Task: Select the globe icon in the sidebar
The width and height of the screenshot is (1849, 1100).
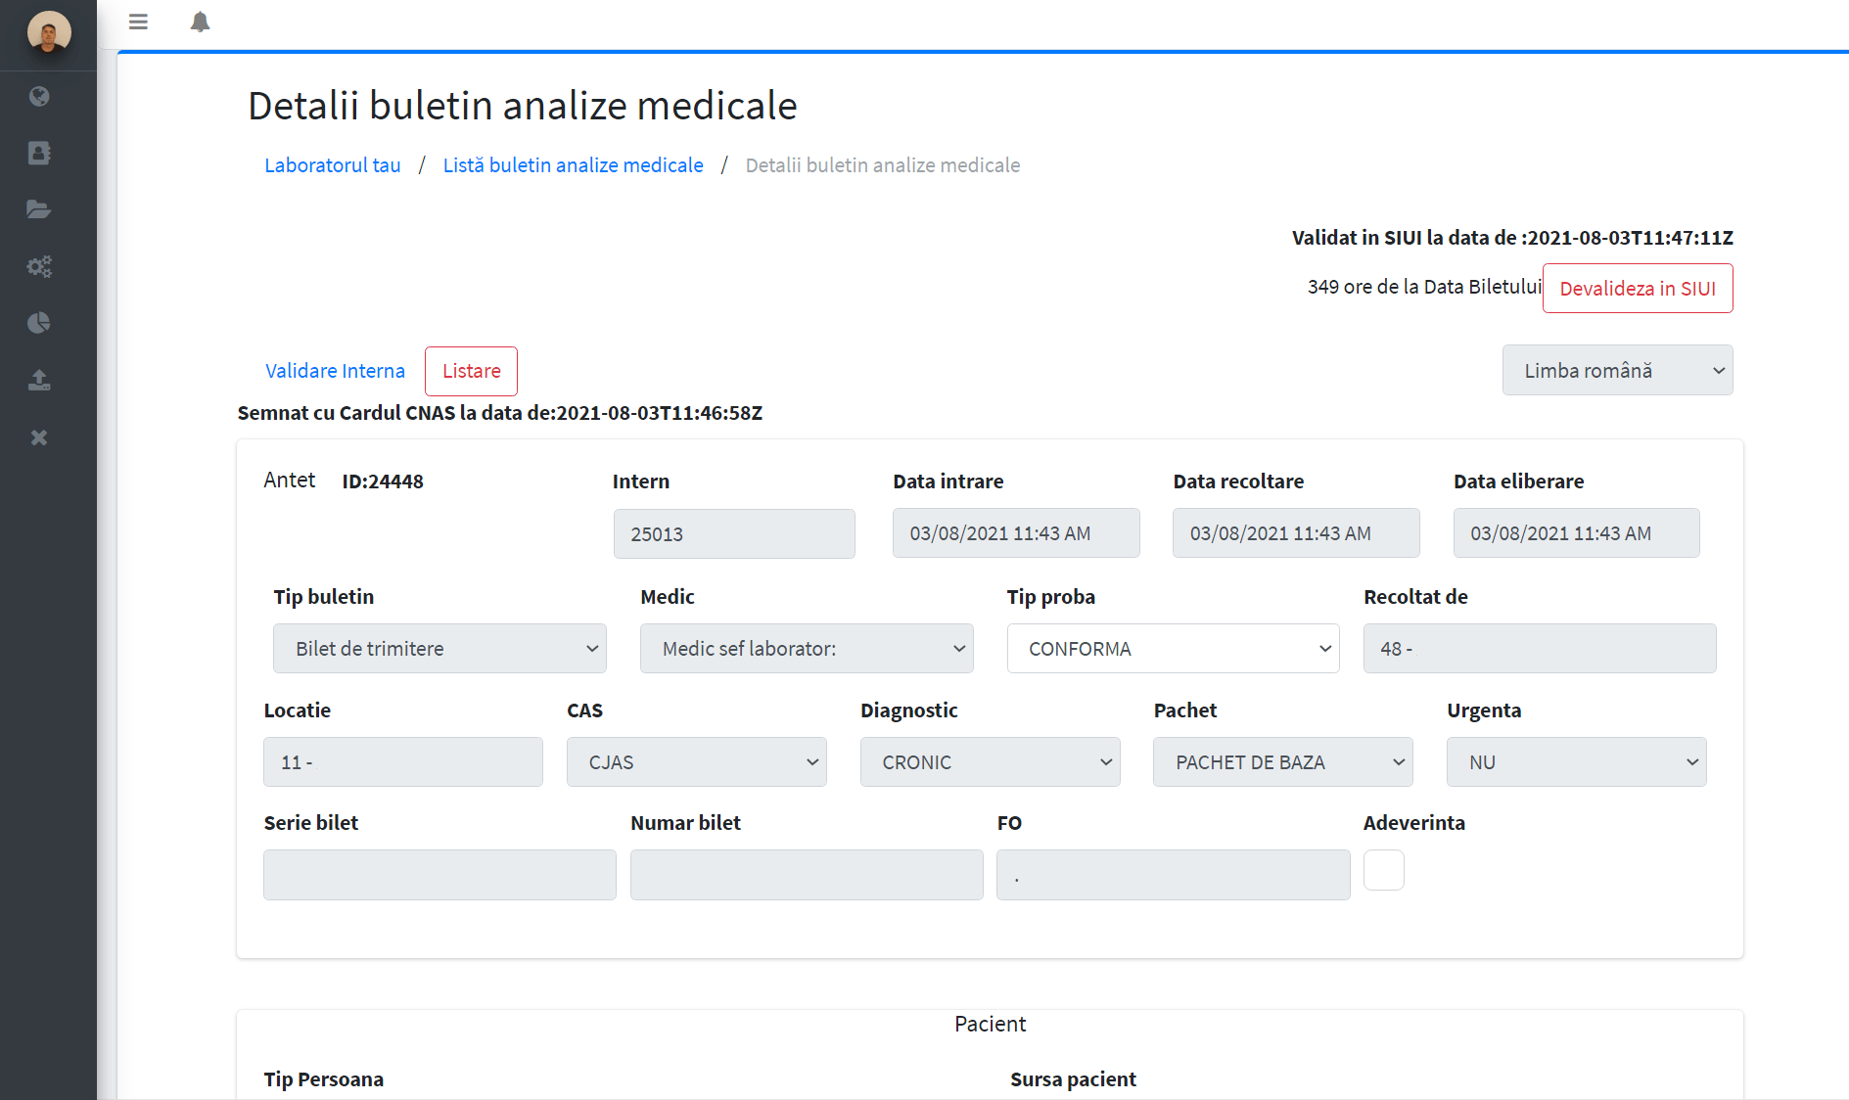Action: (39, 96)
